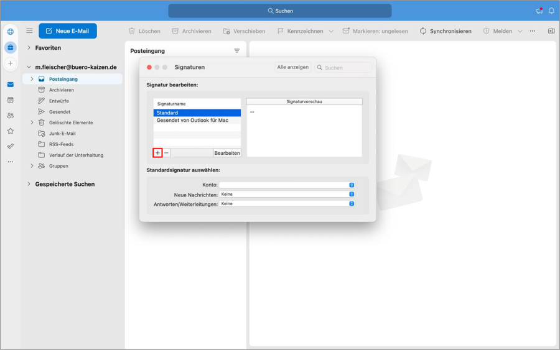
Task: Collapse the m.fleischer@buero-kaizen.de account
Action: pos(29,67)
